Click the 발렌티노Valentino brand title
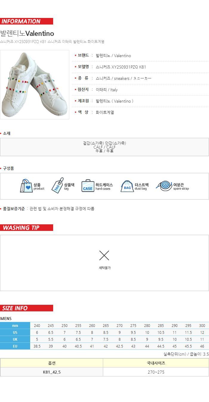209x402 pixels. [x=27, y=33]
